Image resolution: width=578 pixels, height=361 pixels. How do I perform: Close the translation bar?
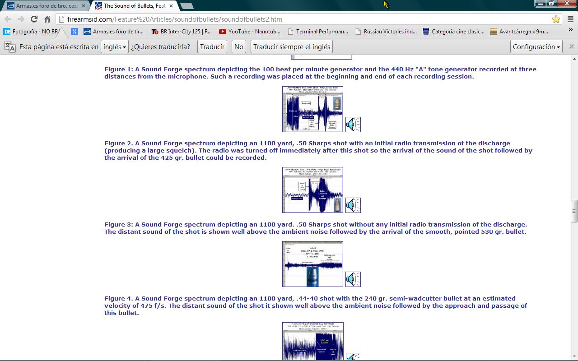(x=571, y=46)
